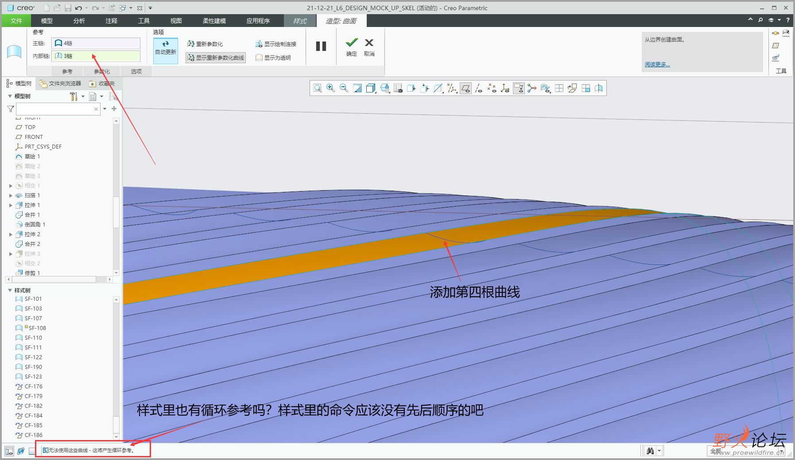Open Undo history dropdown arrow
This screenshot has width=795, height=460.
pyautogui.click(x=86, y=8)
